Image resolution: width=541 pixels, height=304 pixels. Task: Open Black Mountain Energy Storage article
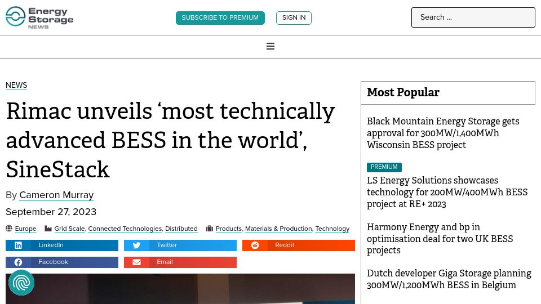click(443, 133)
